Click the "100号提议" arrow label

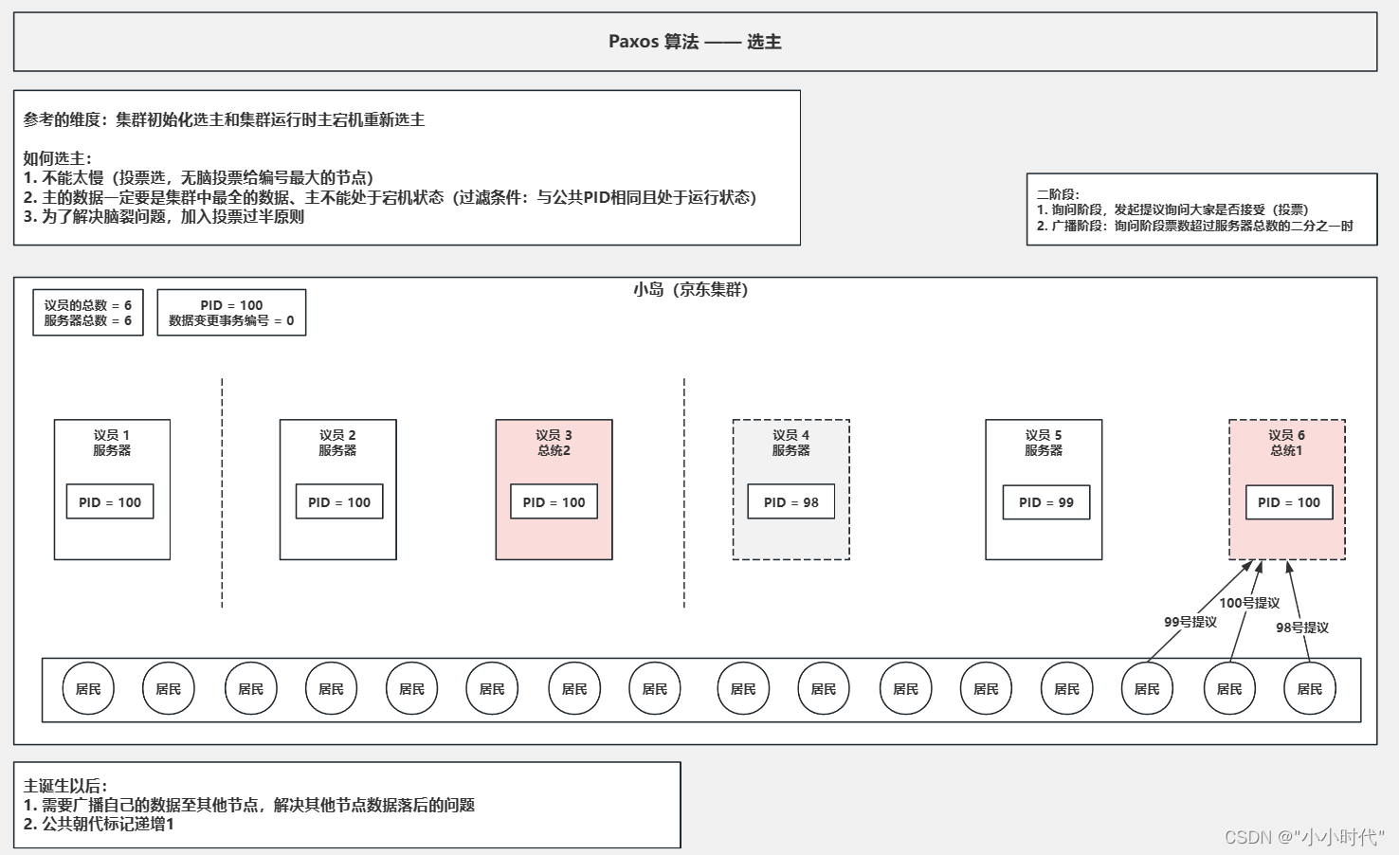[x=1249, y=603]
